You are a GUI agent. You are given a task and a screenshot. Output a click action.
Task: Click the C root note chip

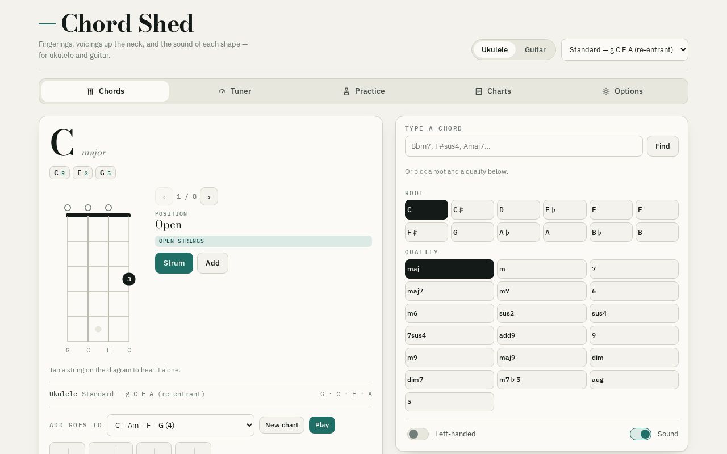(x=60, y=173)
